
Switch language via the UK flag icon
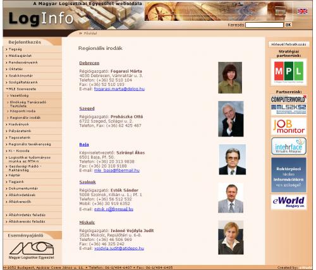pos(303,11)
